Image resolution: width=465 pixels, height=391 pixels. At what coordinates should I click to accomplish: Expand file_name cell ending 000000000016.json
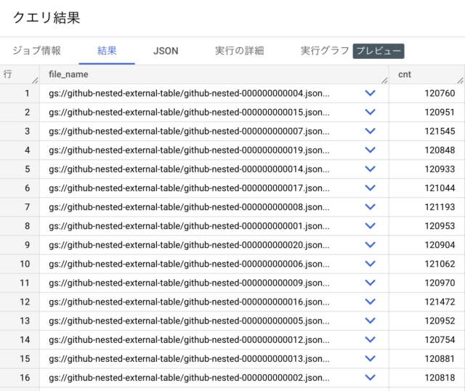pos(370,302)
